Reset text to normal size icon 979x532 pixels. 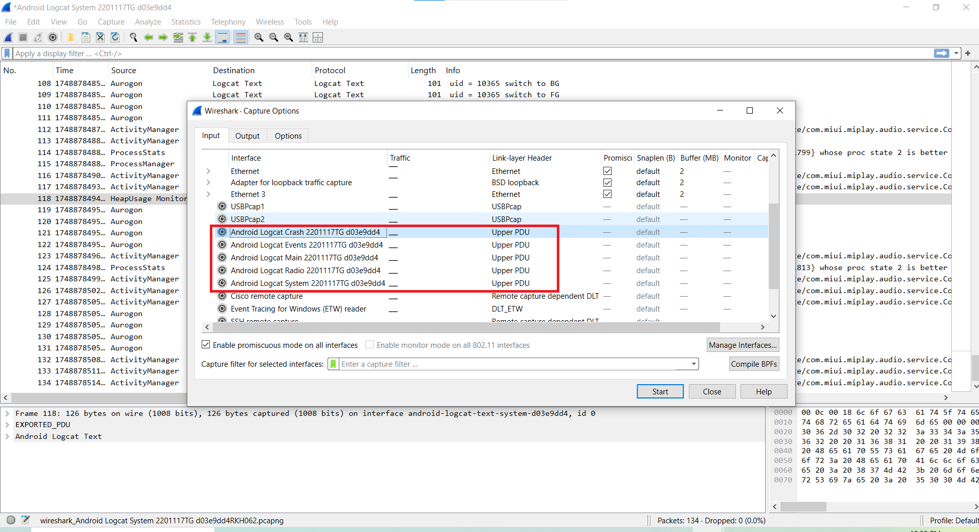(289, 37)
